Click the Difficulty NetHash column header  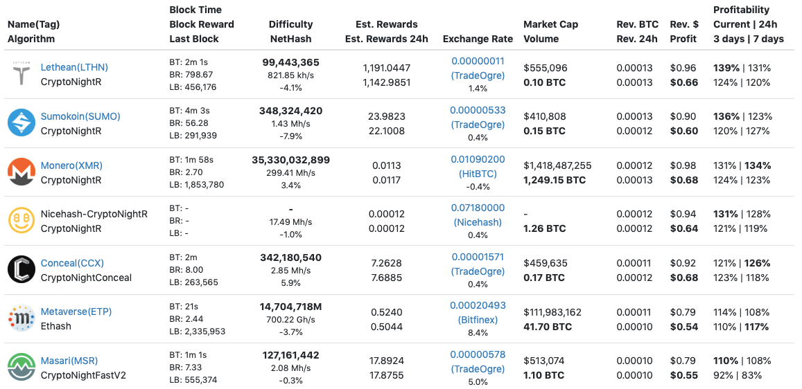[x=290, y=31]
